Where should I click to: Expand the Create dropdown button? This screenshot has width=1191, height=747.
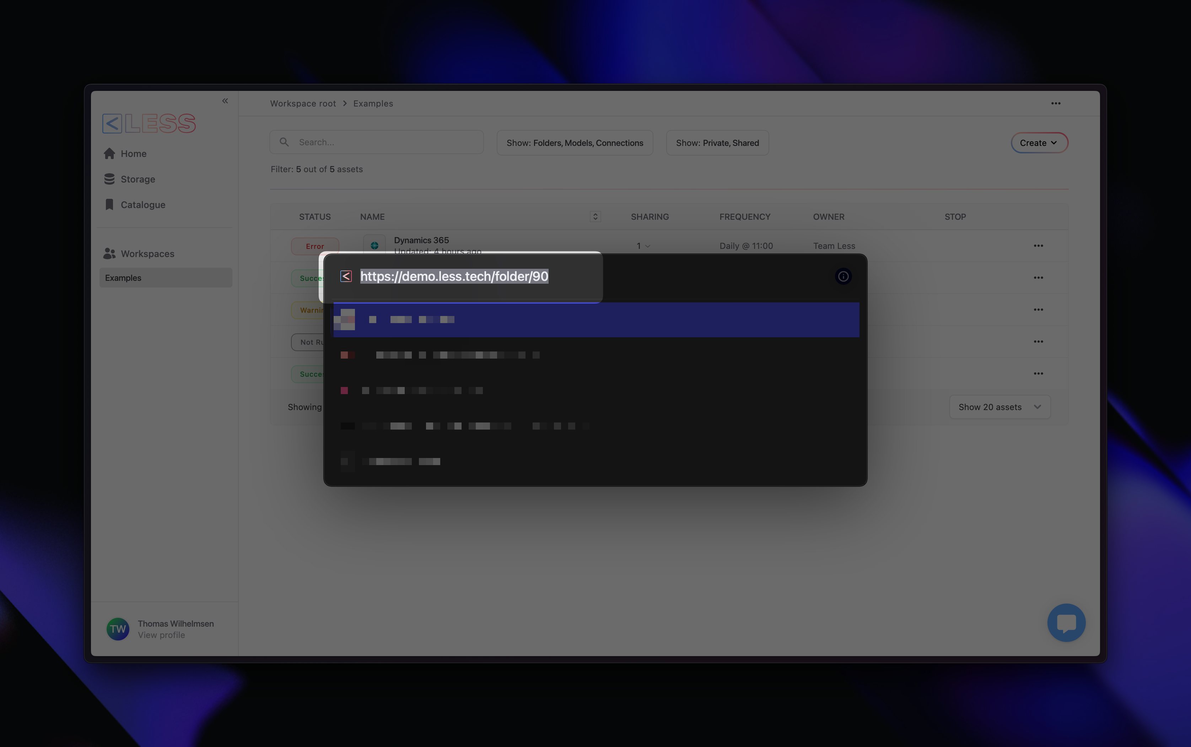1039,143
